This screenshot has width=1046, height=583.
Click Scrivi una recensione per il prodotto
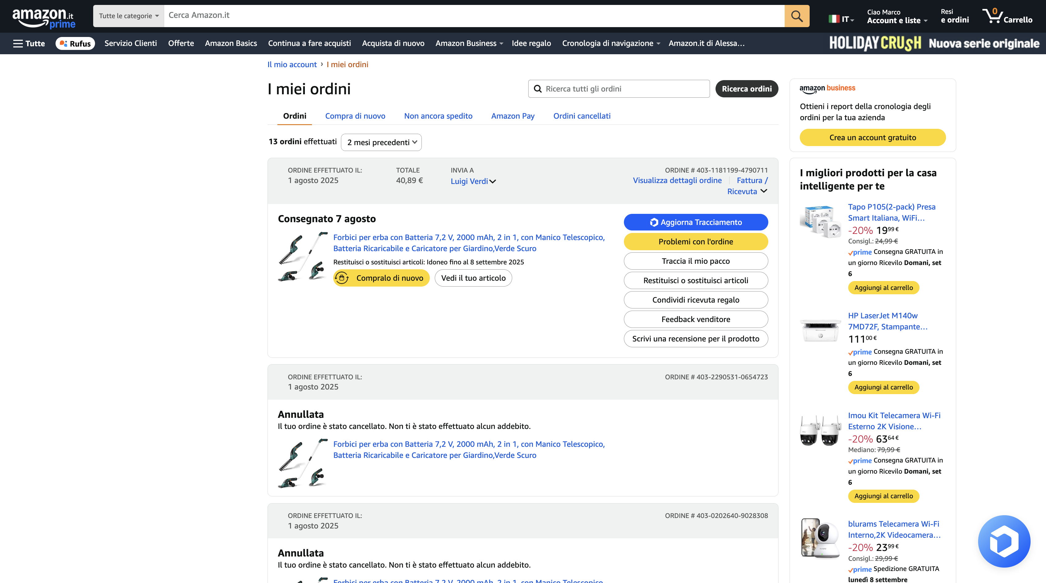click(695, 339)
